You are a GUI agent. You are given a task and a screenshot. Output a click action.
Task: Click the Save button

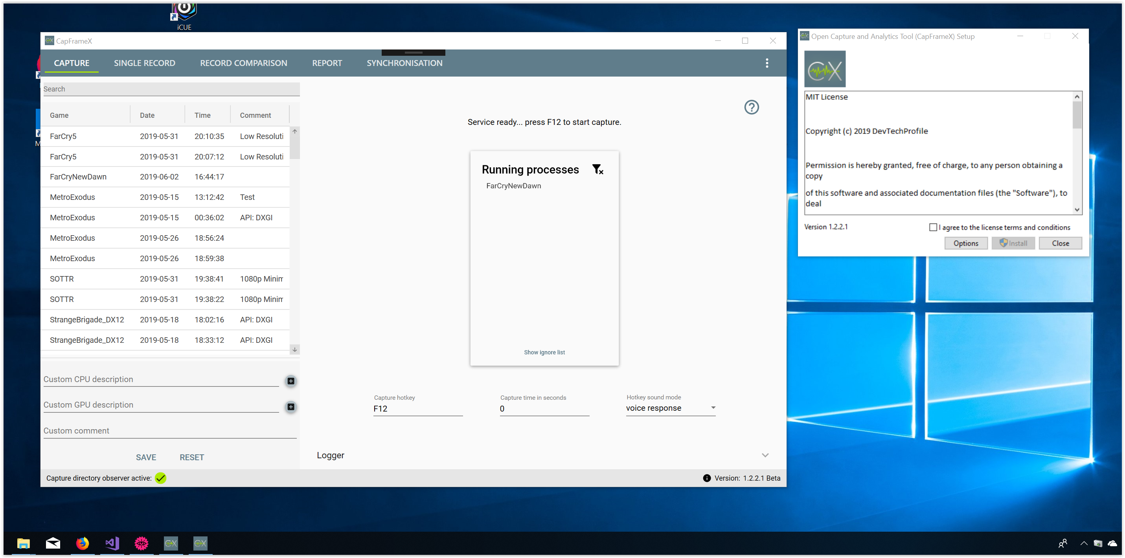146,457
